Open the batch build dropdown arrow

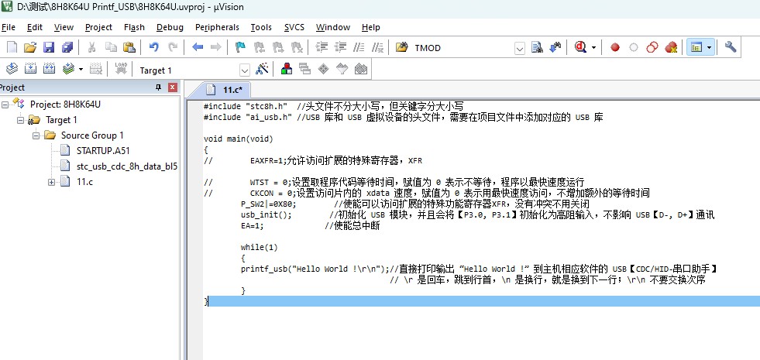[81, 69]
